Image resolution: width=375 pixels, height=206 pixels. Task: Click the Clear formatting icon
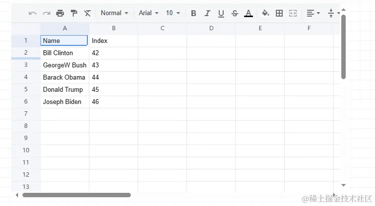click(87, 13)
